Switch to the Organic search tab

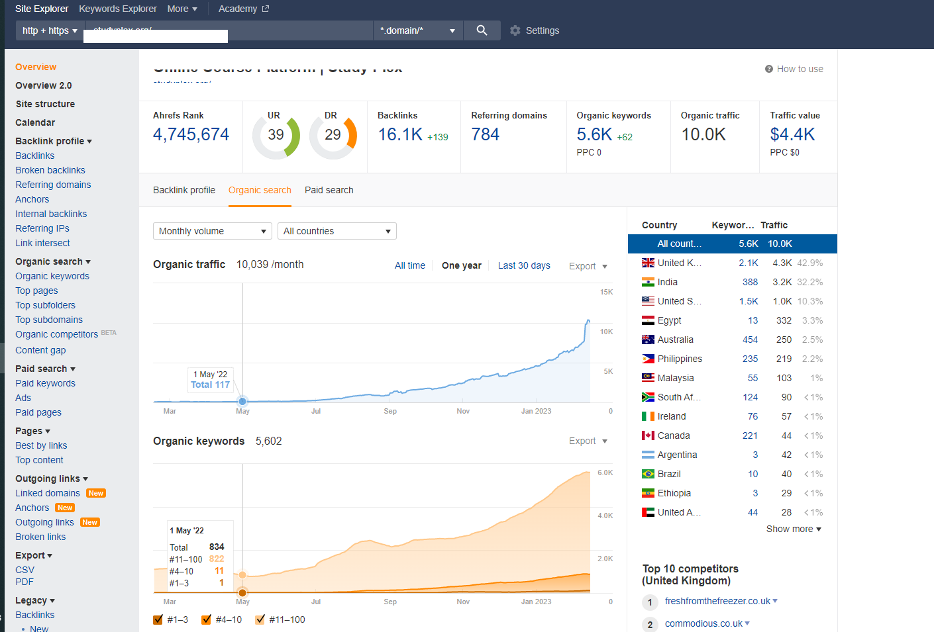coord(260,190)
